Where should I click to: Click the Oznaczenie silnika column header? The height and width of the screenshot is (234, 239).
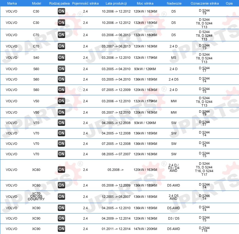click(x=205, y=3)
